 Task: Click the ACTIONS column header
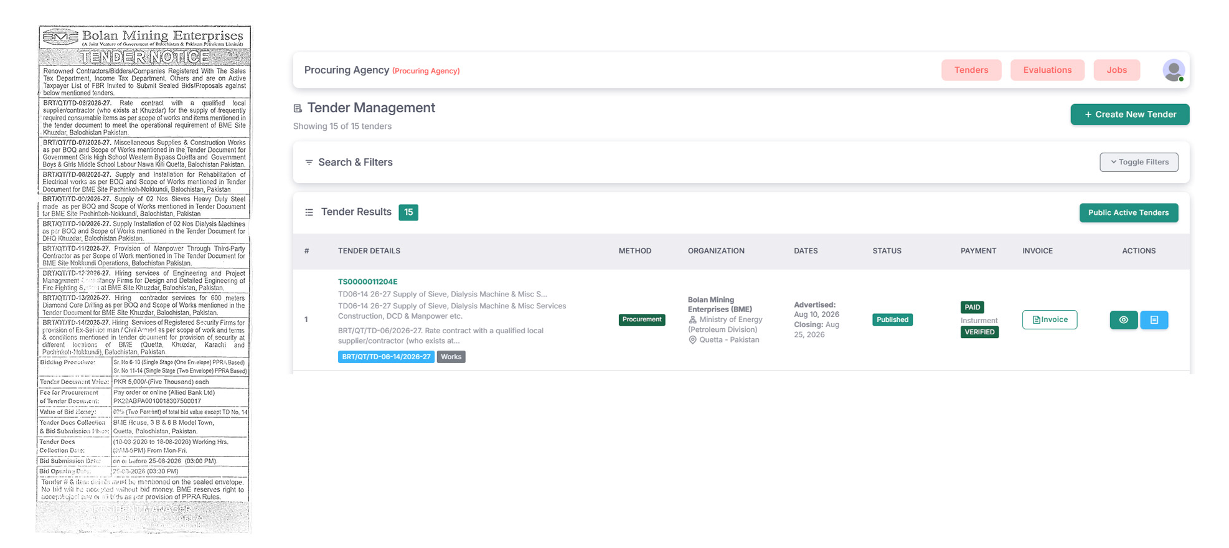click(x=1139, y=251)
